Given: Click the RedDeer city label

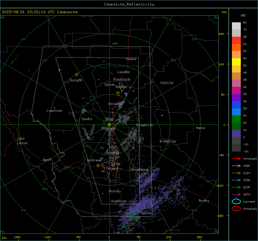Looking at the screenshot, I should coord(122,87).
